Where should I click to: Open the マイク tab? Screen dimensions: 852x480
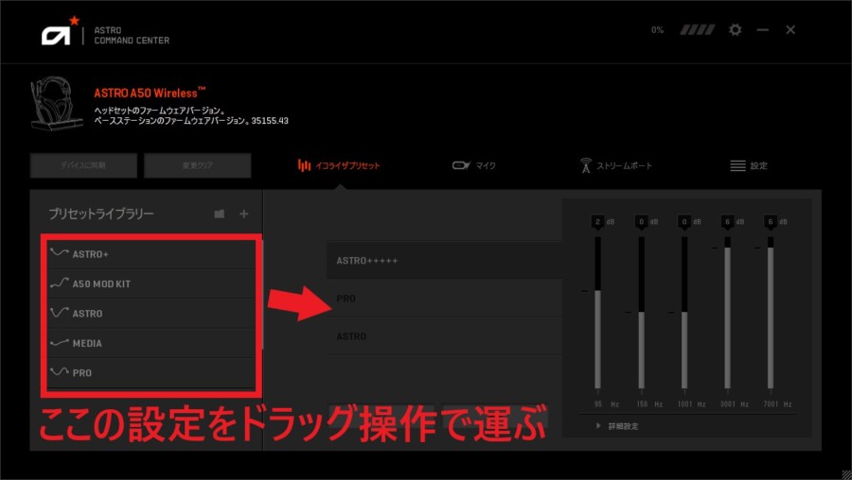[x=474, y=165]
